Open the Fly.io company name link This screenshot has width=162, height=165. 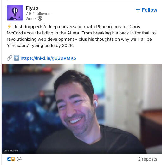(x=32, y=8)
